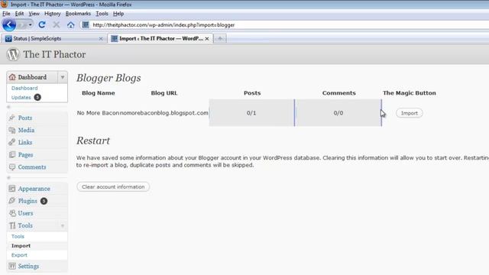Click the Comments progress bar 0/0
Viewport: 489px width, 275px height.
(x=338, y=113)
